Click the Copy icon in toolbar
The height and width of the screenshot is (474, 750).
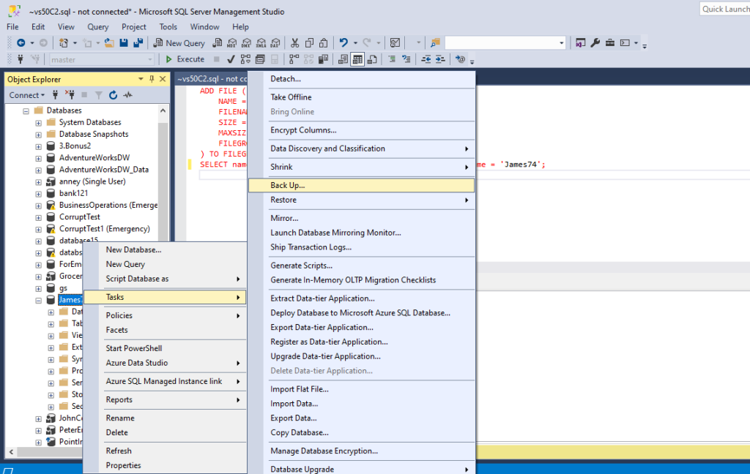(x=310, y=43)
